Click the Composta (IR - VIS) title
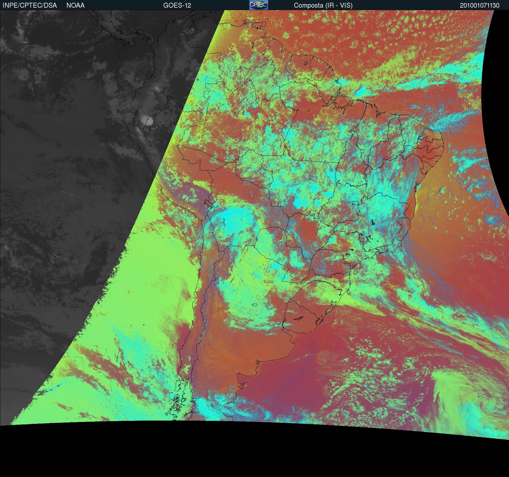This screenshot has width=509, height=477. point(323,5)
